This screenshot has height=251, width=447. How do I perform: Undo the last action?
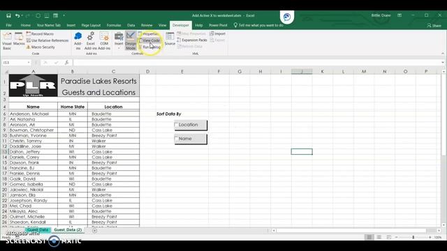click(x=17, y=15)
